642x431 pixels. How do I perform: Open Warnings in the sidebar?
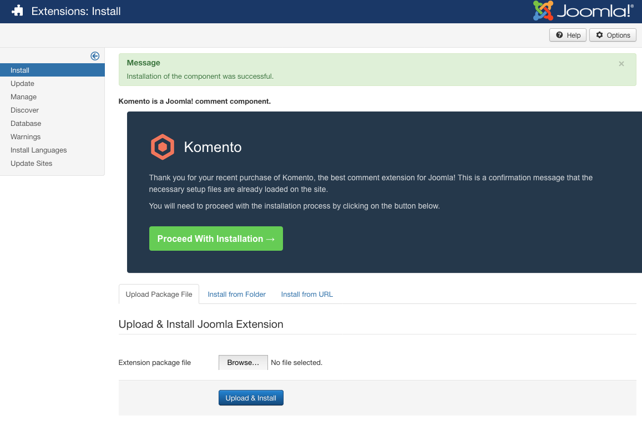point(26,136)
